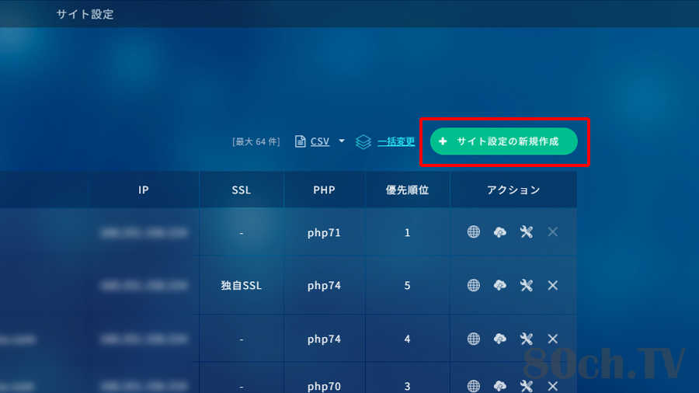The image size is (699, 393).
Task: Click the cloud icon in the php71 row
Action: [x=499, y=232]
